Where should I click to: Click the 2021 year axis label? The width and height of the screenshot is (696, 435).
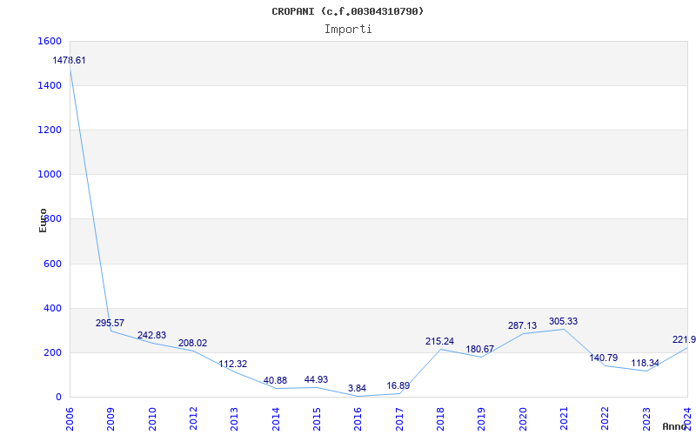tap(564, 419)
